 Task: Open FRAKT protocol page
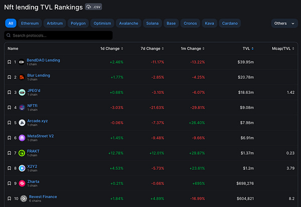point(33,151)
